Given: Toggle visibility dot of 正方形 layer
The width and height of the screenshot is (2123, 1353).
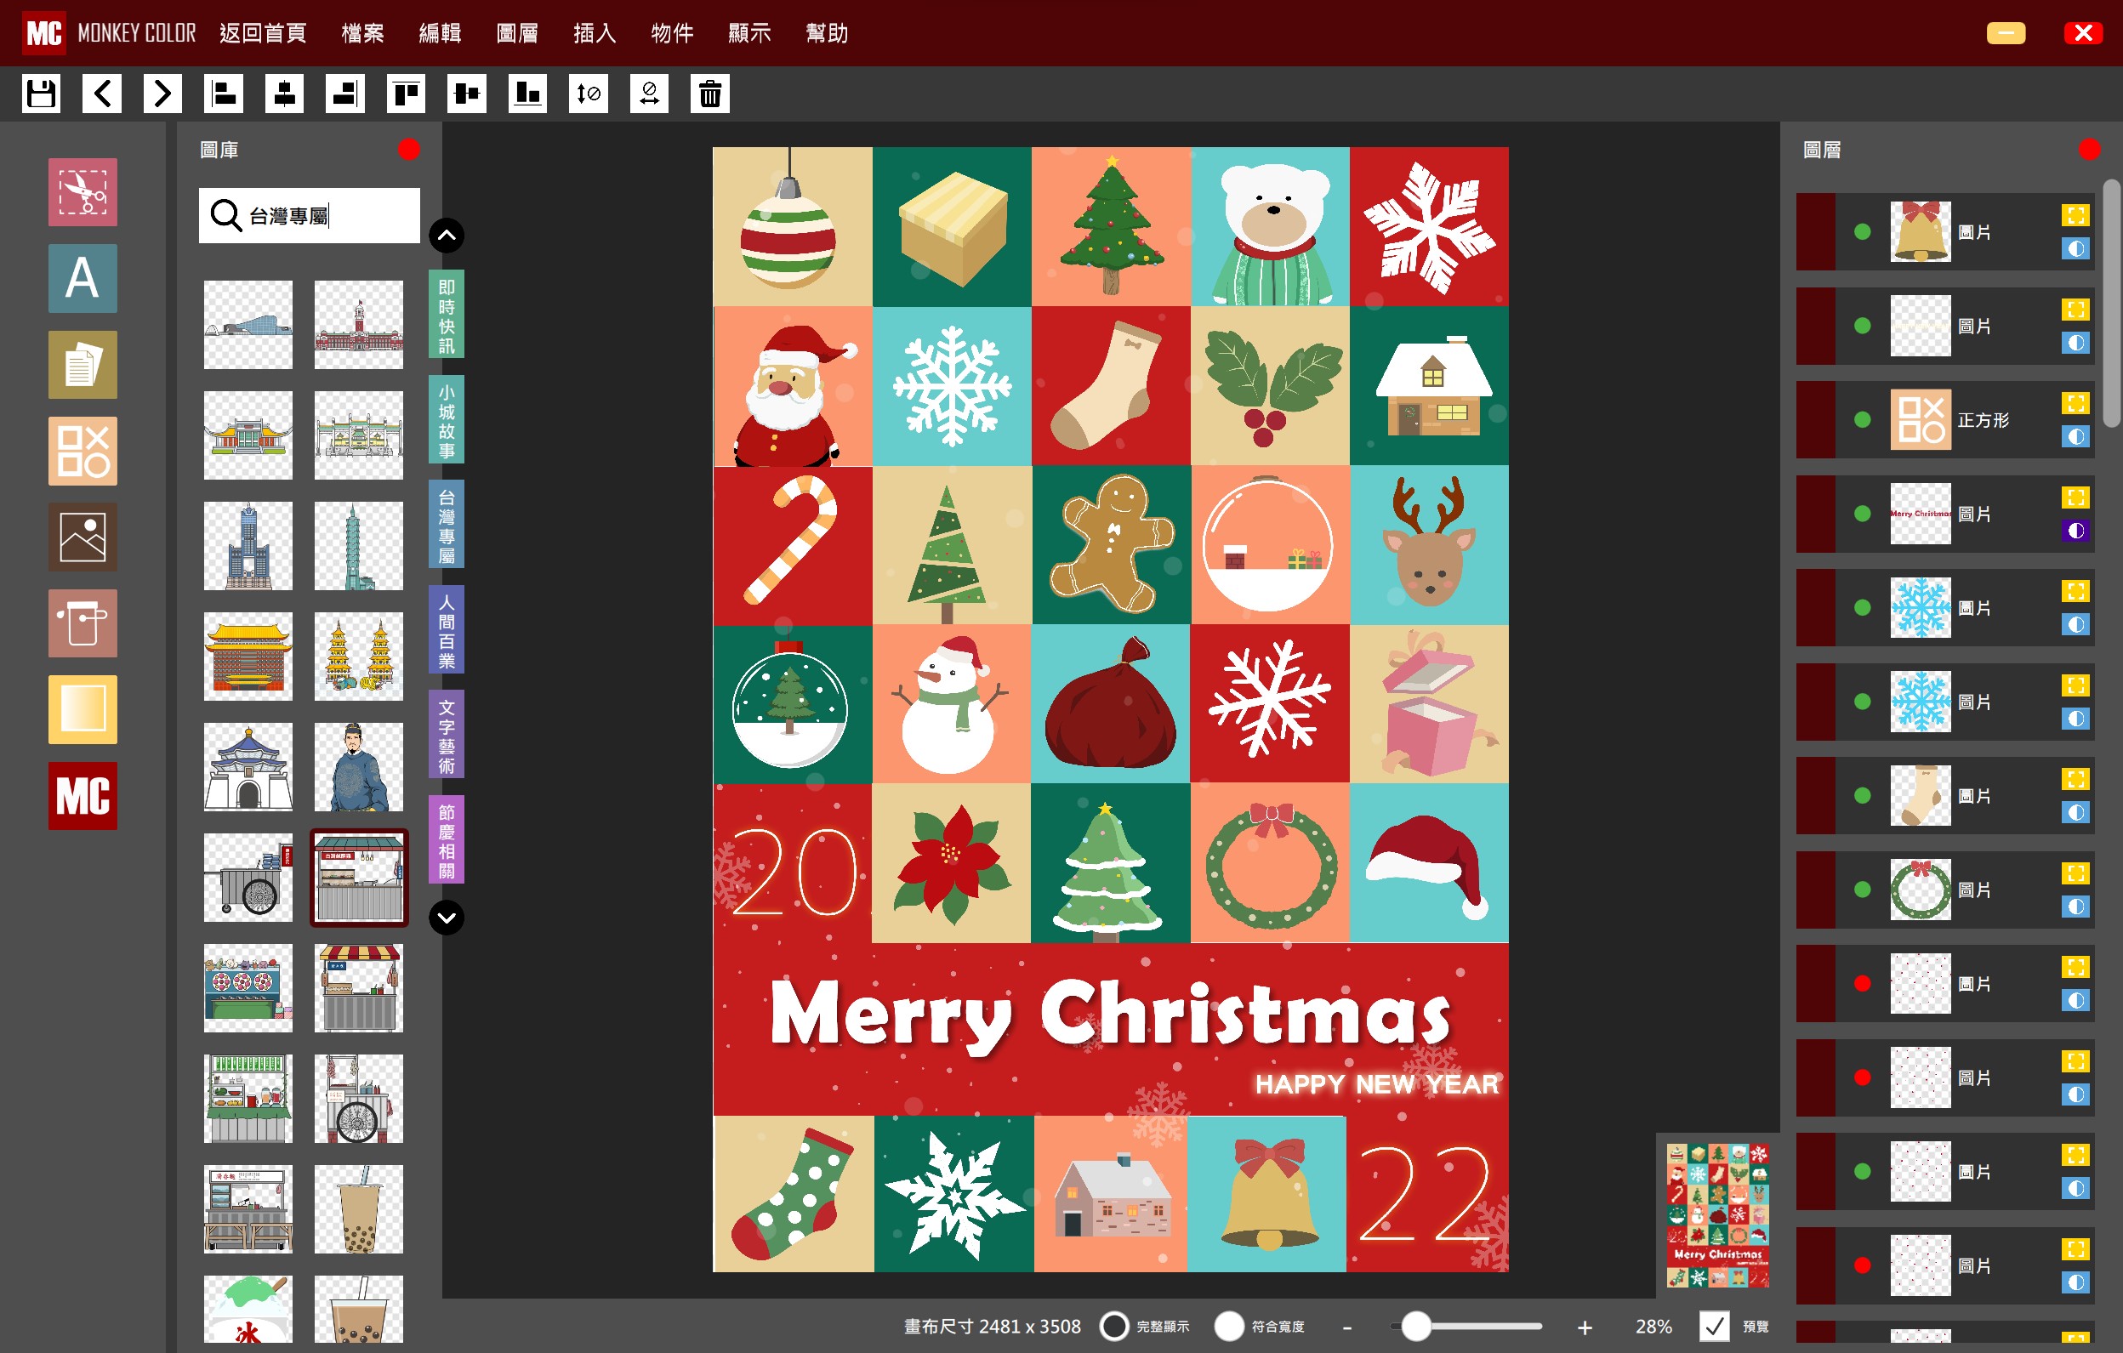Looking at the screenshot, I should [x=1862, y=419].
